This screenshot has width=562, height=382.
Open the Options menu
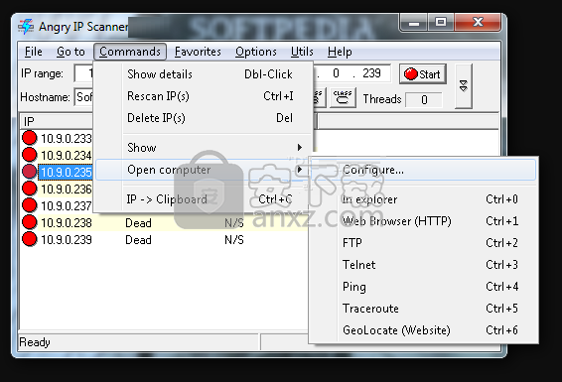pyautogui.click(x=256, y=52)
